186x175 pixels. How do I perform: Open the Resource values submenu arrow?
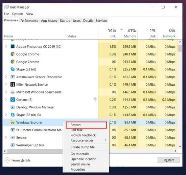click(x=106, y=140)
